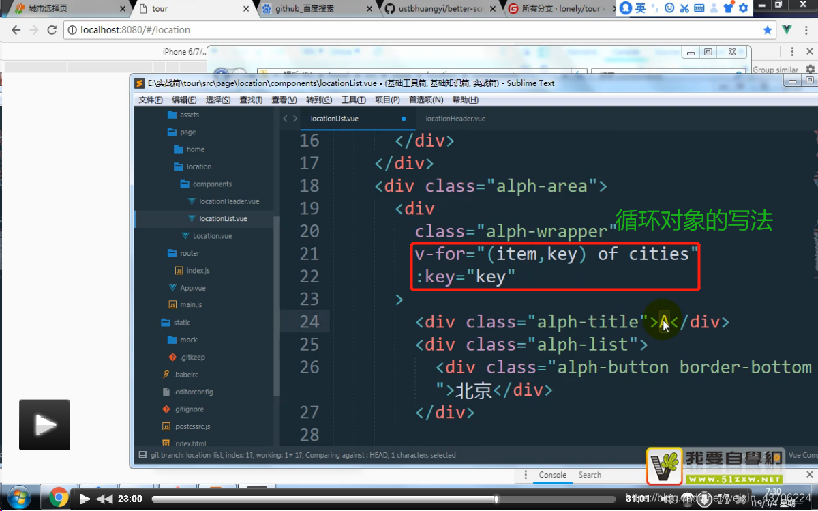Open the mock folder in sidebar
This screenshot has height=511, width=818.
(183, 340)
